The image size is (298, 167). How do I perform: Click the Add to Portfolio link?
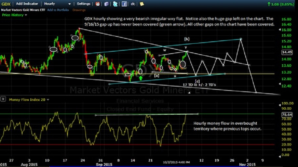pos(58,10)
